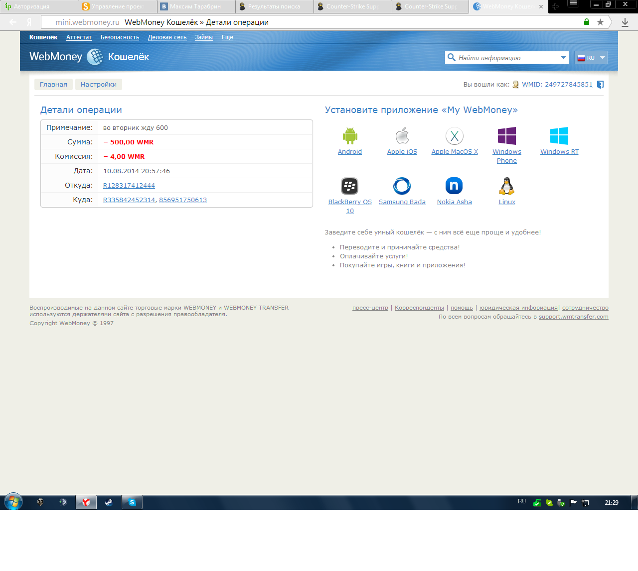
Task: Open the Корреспонденты footer link
Action: pos(419,308)
